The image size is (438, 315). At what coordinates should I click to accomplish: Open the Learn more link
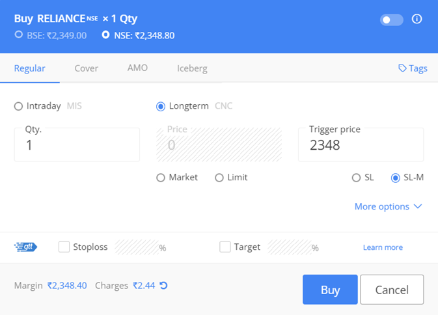[383, 247]
